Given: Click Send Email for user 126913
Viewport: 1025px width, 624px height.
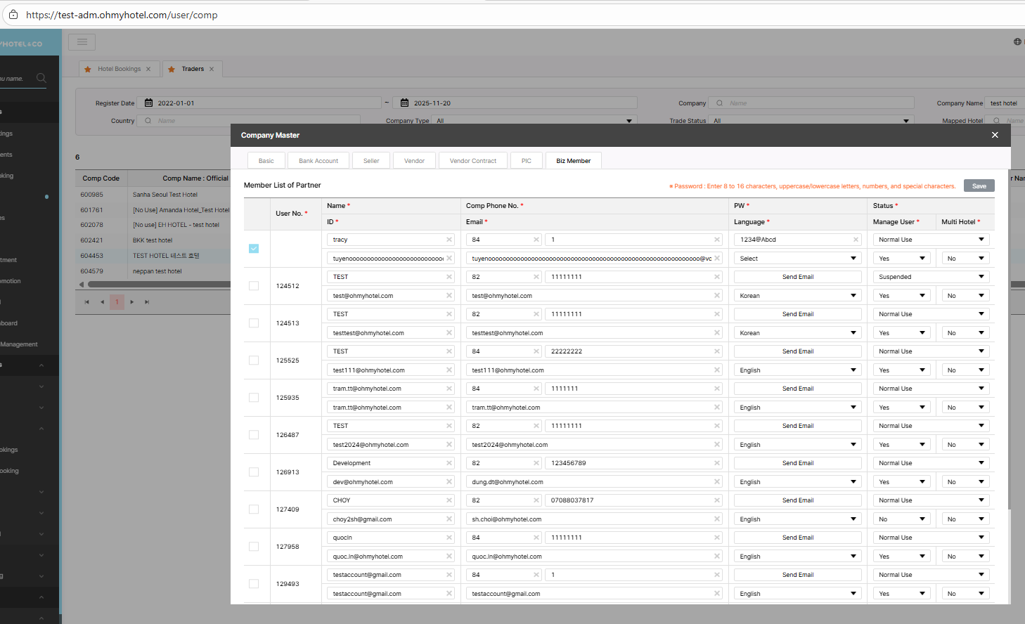Looking at the screenshot, I should 797,463.
